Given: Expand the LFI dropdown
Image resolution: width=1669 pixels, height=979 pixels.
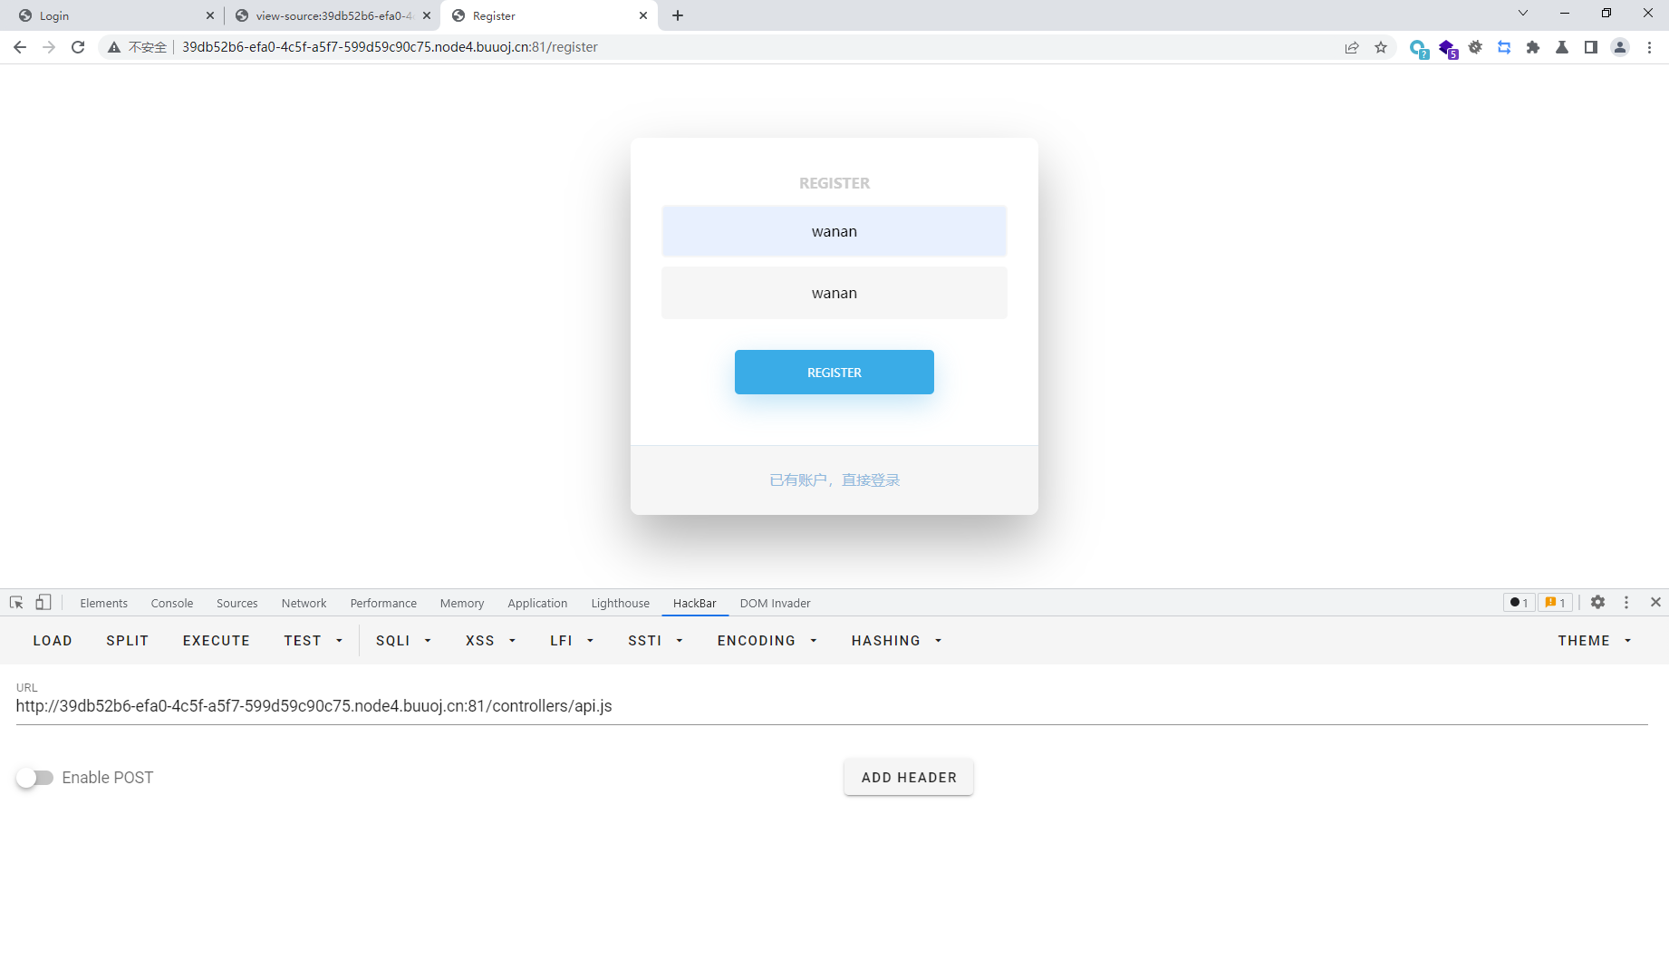Looking at the screenshot, I should 572,641.
